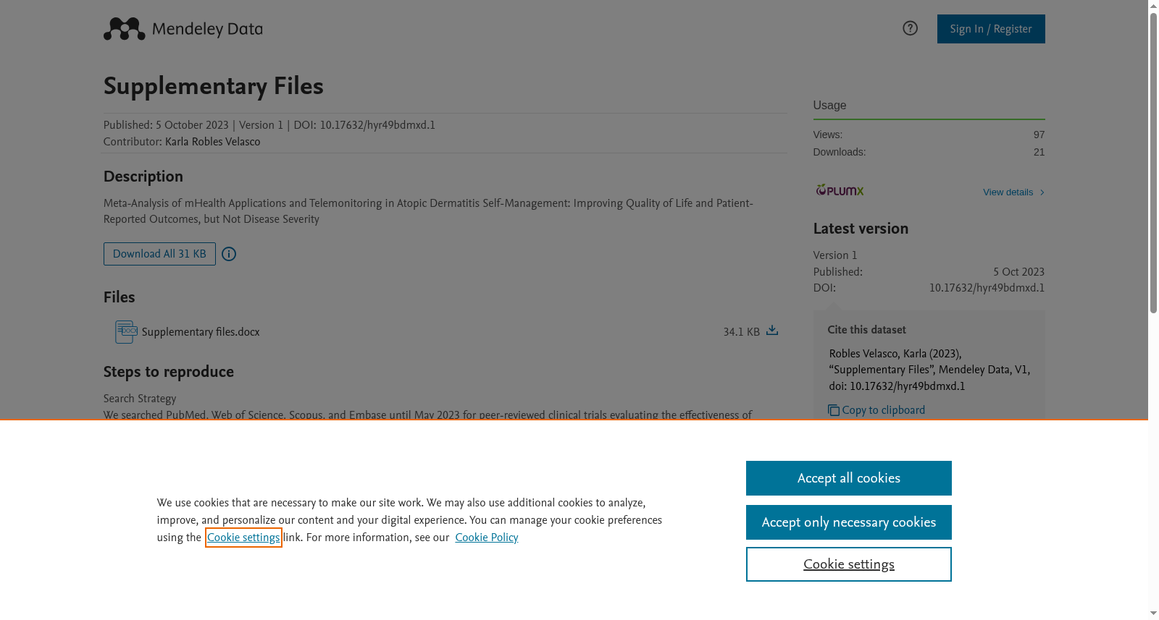Accept all cookies
Screen dimensions: 1159x620
pos(849,478)
